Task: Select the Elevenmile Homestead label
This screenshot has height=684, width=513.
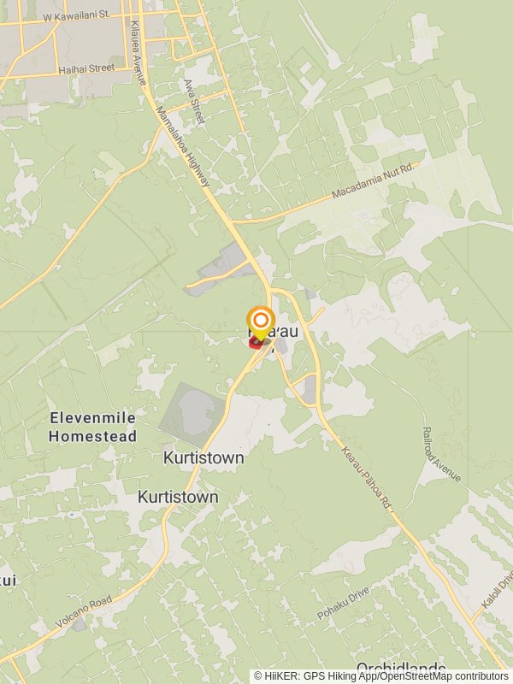Action: [x=93, y=427]
